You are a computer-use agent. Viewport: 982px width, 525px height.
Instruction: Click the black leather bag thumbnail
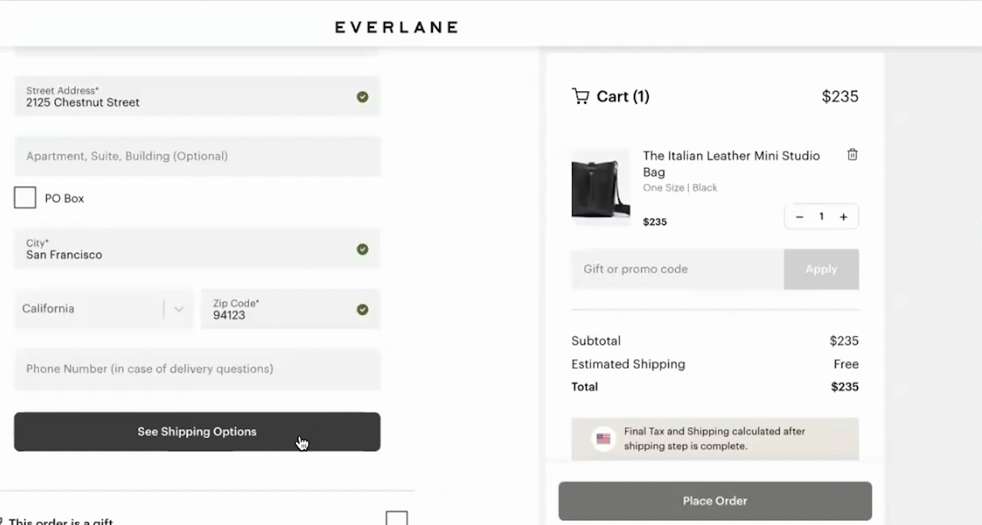[600, 188]
